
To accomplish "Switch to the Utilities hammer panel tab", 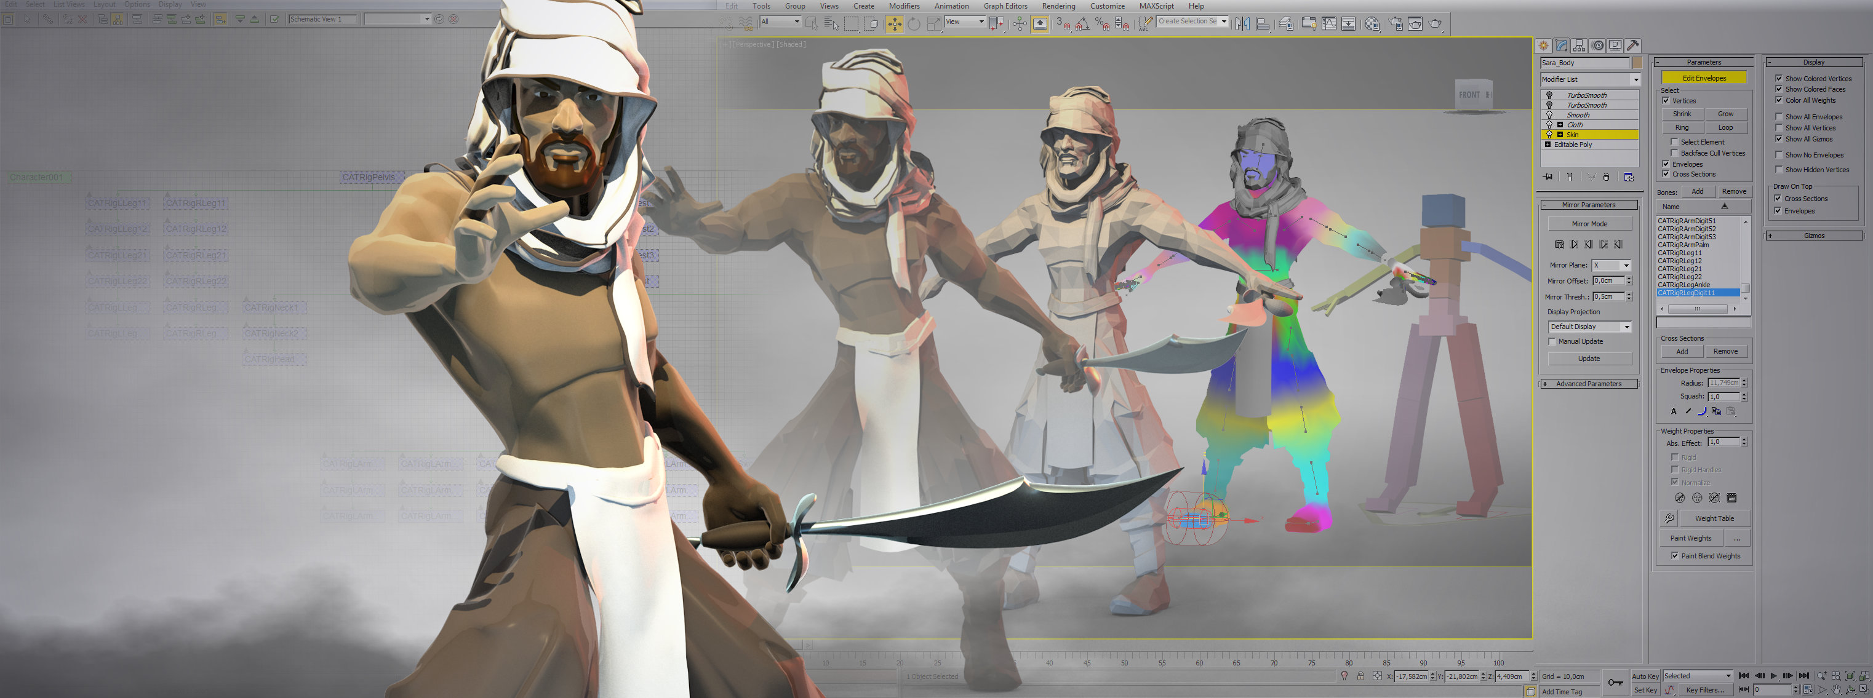I will click(1633, 46).
